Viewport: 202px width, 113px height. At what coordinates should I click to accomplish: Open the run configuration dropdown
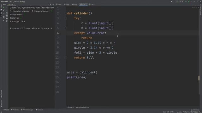tap(180, 2)
